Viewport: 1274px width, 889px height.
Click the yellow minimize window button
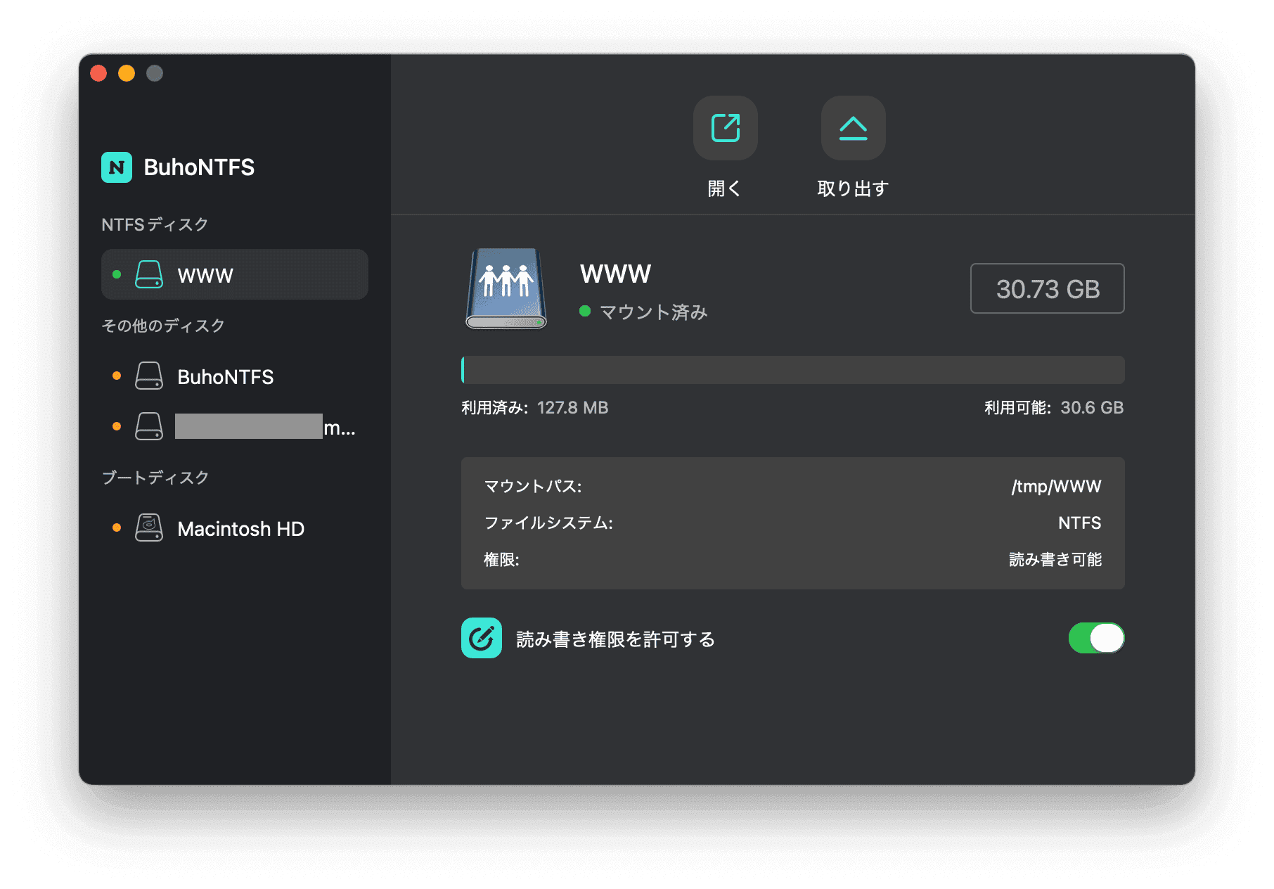pyautogui.click(x=127, y=73)
